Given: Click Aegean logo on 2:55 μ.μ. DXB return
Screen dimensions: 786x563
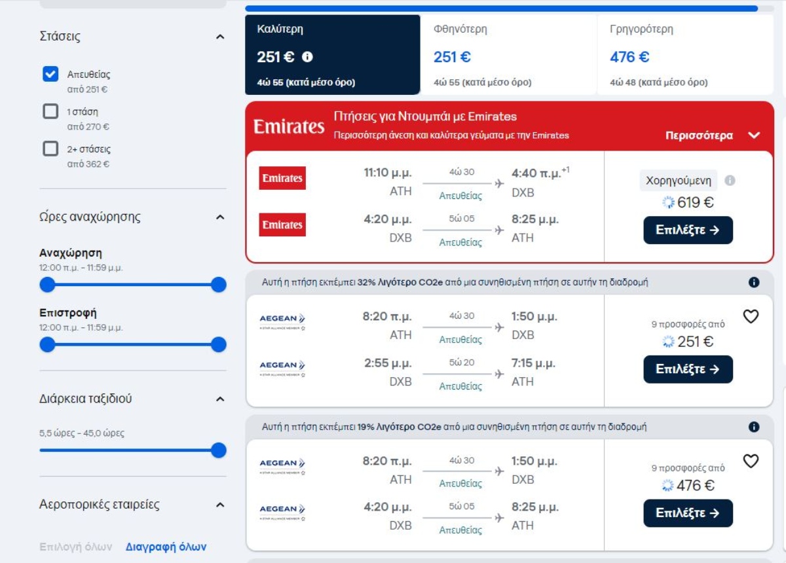Looking at the screenshot, I should click(x=282, y=369).
